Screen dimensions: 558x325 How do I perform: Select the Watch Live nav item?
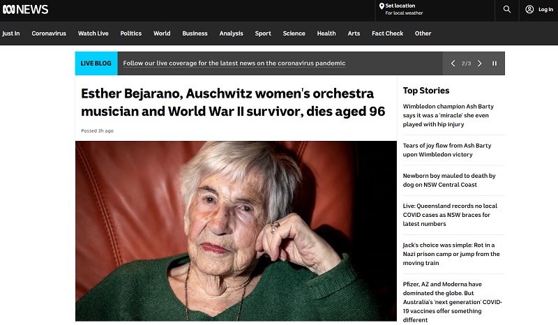click(x=93, y=33)
